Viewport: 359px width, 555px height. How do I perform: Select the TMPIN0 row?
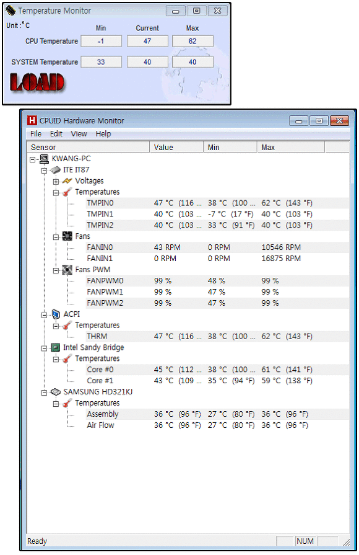[217, 203]
